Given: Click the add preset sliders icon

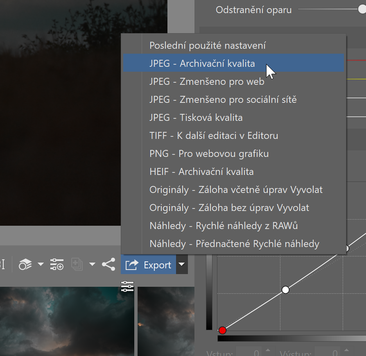Looking at the screenshot, I should [57, 265].
